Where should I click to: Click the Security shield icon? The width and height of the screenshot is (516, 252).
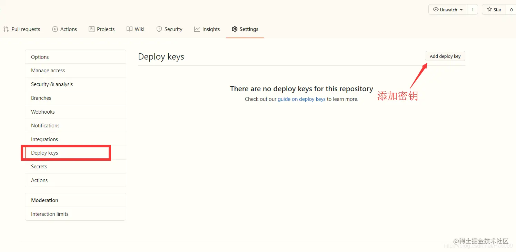(159, 29)
